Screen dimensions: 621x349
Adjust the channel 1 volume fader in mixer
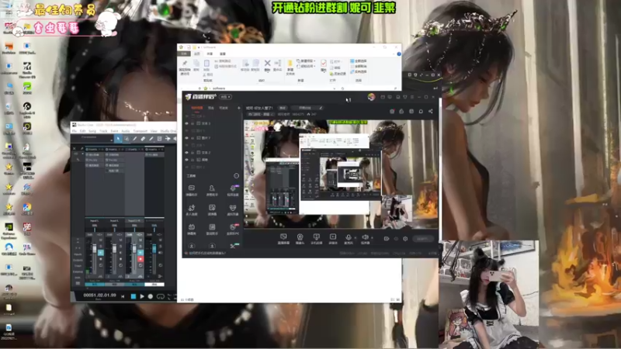(x=94, y=249)
